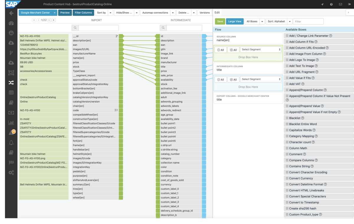Toggle the first All button in Source Column
Viewport: 354px width, 224px height.
(220, 50)
